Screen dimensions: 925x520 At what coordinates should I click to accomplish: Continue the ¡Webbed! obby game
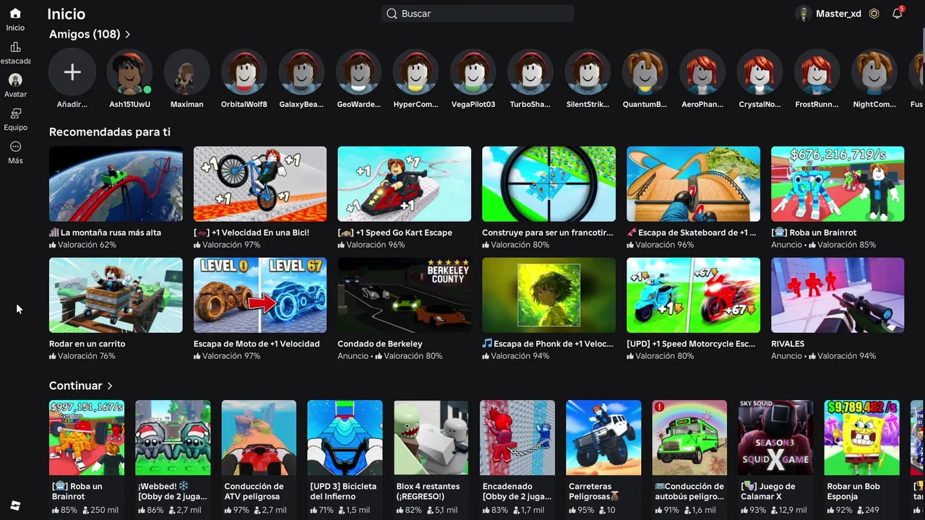(173, 438)
